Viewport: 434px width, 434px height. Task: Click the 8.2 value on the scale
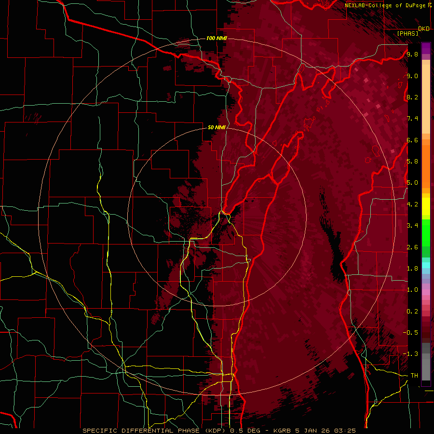click(x=412, y=97)
